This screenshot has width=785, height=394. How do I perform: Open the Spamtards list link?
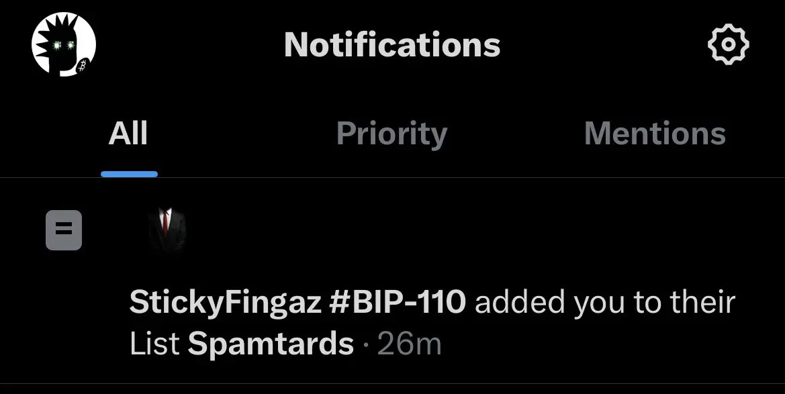(x=271, y=344)
